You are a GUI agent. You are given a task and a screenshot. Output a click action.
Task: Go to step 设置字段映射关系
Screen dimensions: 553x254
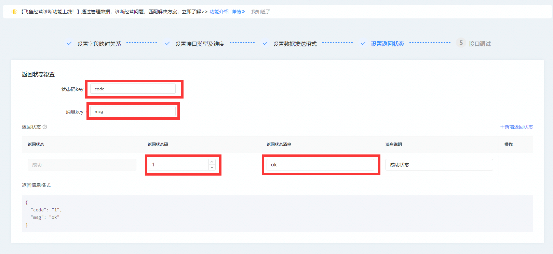pyautogui.click(x=99, y=44)
